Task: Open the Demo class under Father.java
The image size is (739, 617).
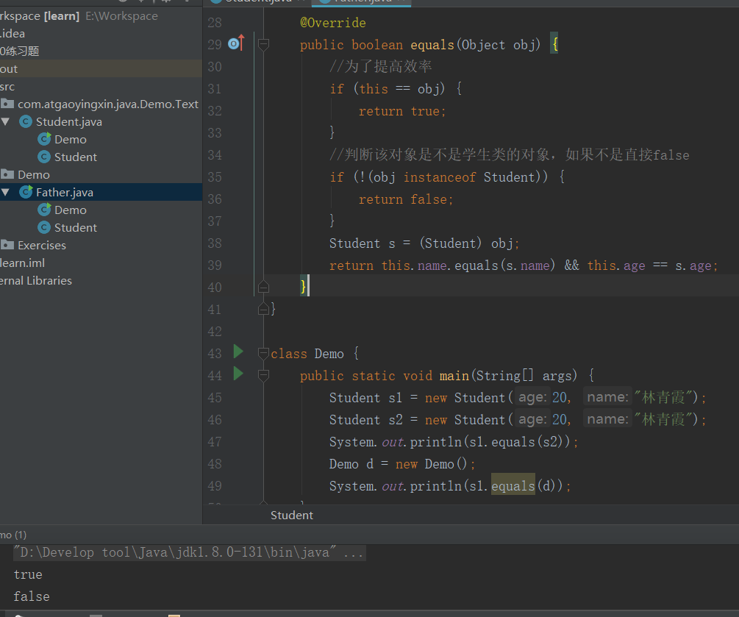Action: (71, 210)
